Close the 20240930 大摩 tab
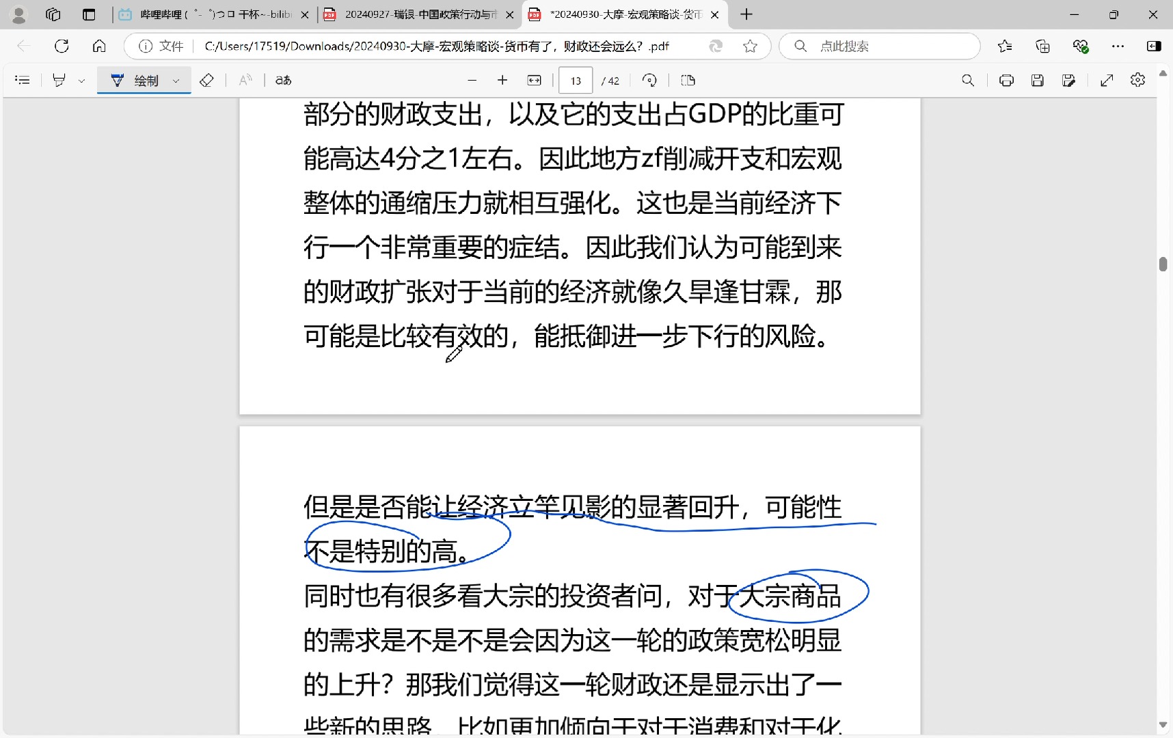 (x=715, y=14)
